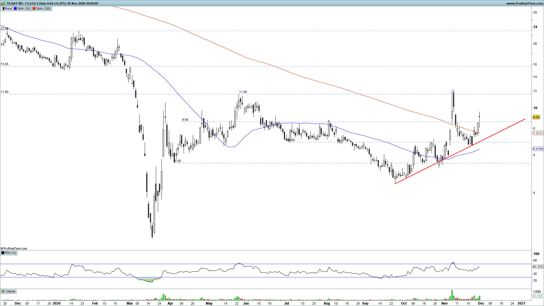Screen dimensions: 544x306
Task: Open the www.ProRealTime.com link at top right
Action: tap(524, 3)
